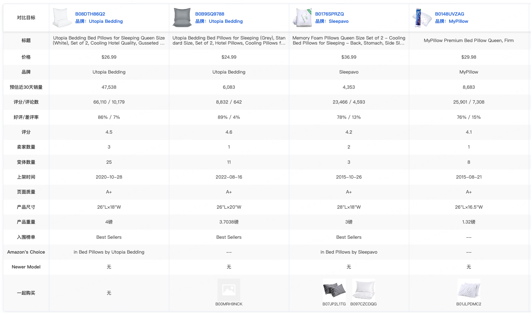Open the MyPillow brand link in the header
This screenshot has height=313, width=531.
point(452,21)
